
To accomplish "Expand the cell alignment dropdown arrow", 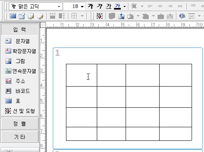I will (142, 6).
